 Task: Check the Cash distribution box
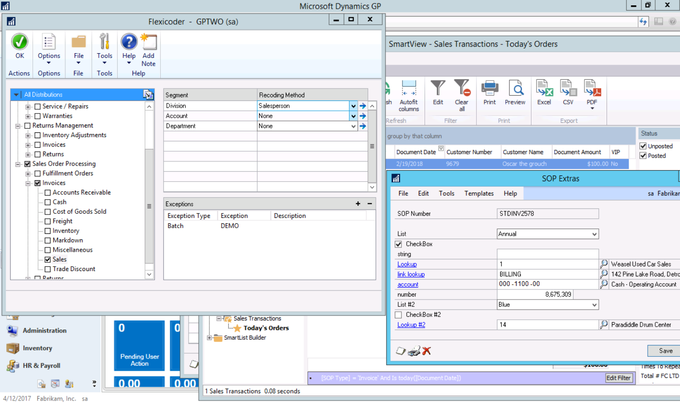[x=47, y=202]
